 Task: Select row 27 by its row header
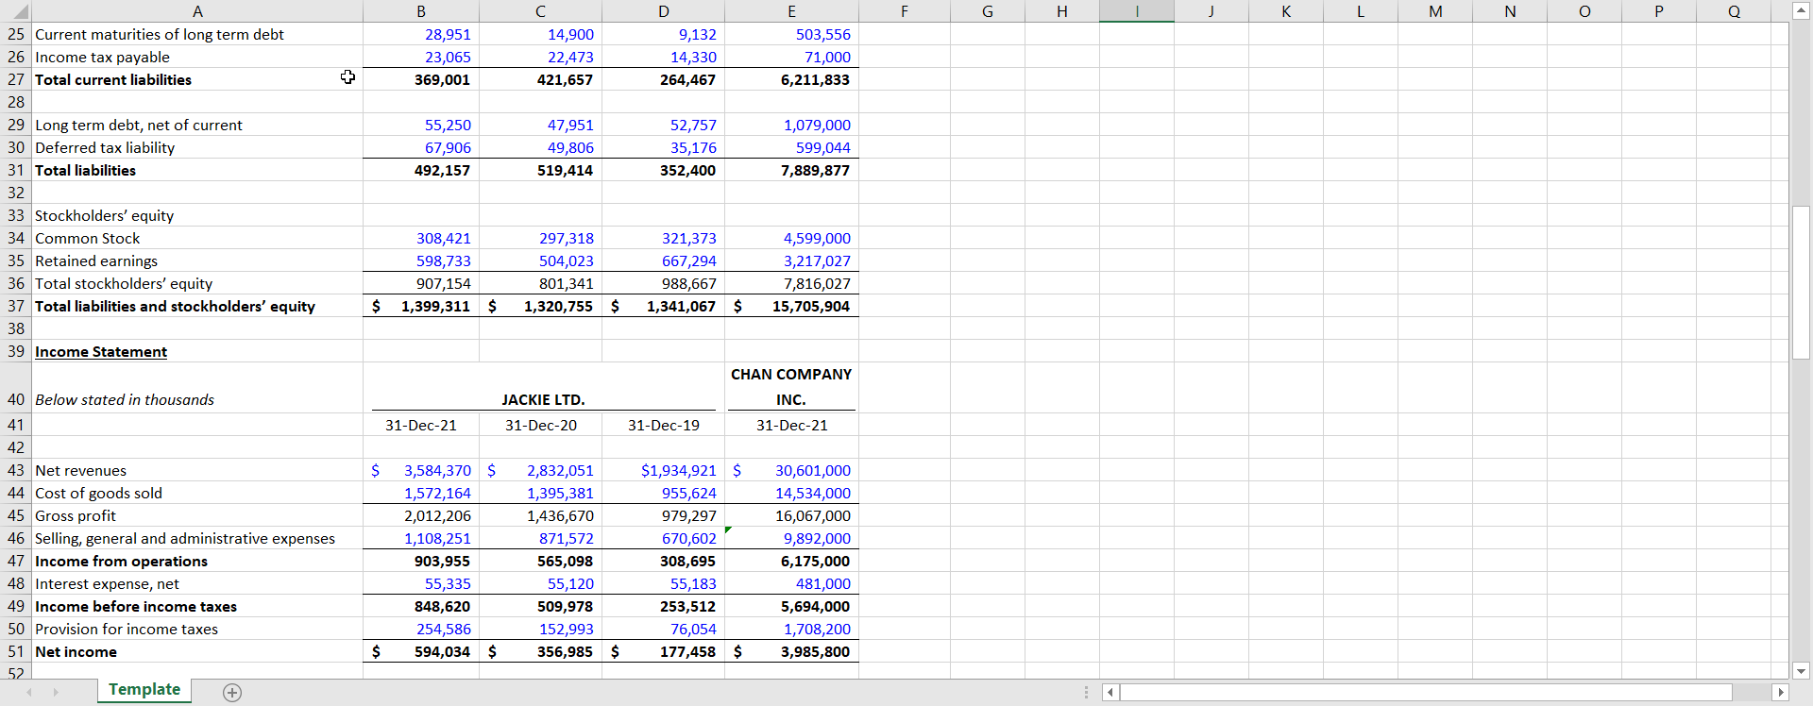coord(16,79)
